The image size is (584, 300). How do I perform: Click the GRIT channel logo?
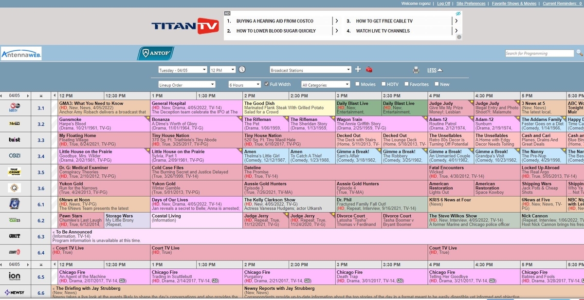pos(14,236)
